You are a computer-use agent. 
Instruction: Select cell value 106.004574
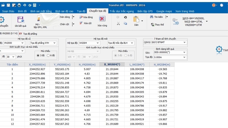pyautogui.click(x=137, y=101)
